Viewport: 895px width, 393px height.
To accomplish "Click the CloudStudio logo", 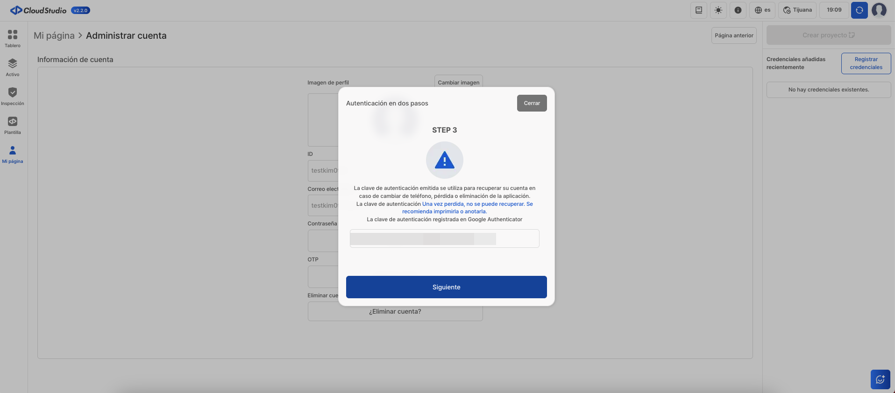I will pyautogui.click(x=38, y=10).
